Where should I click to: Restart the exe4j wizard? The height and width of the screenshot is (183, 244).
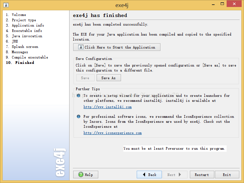pyautogui.click(x=202, y=174)
